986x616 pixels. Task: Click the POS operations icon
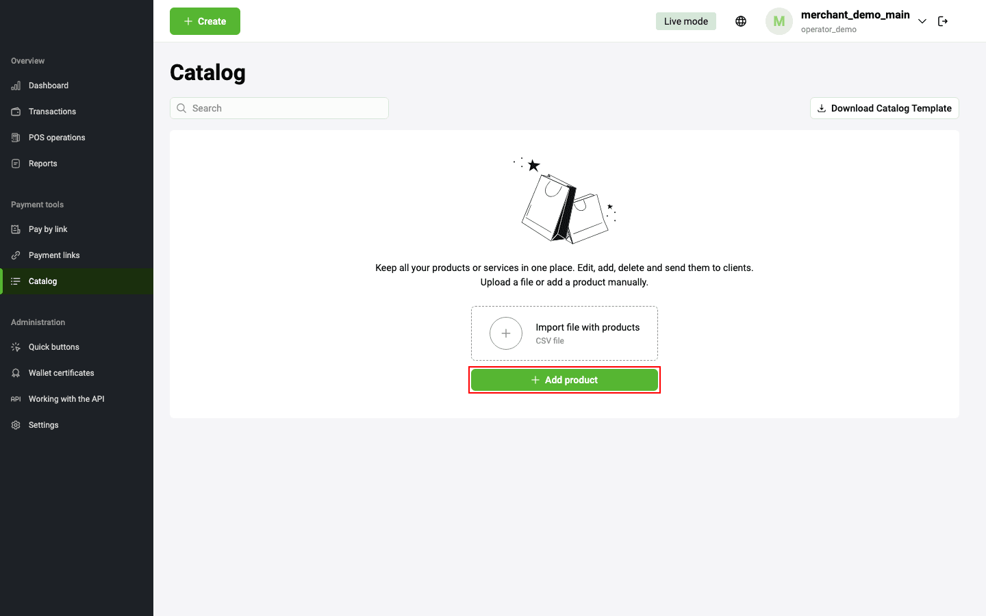tap(16, 138)
